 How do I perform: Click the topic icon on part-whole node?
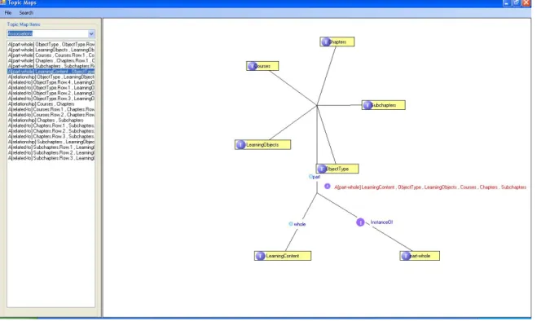tap(406, 256)
